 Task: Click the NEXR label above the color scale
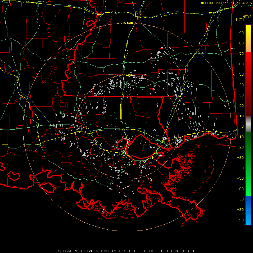[x=247, y=17]
